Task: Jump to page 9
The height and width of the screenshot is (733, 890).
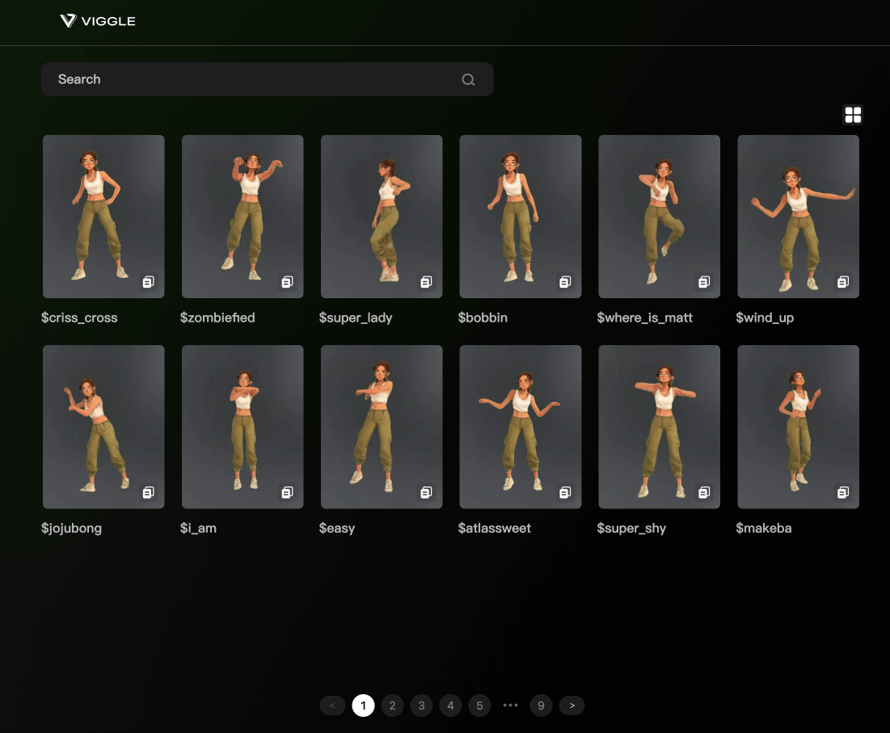Action: (541, 706)
